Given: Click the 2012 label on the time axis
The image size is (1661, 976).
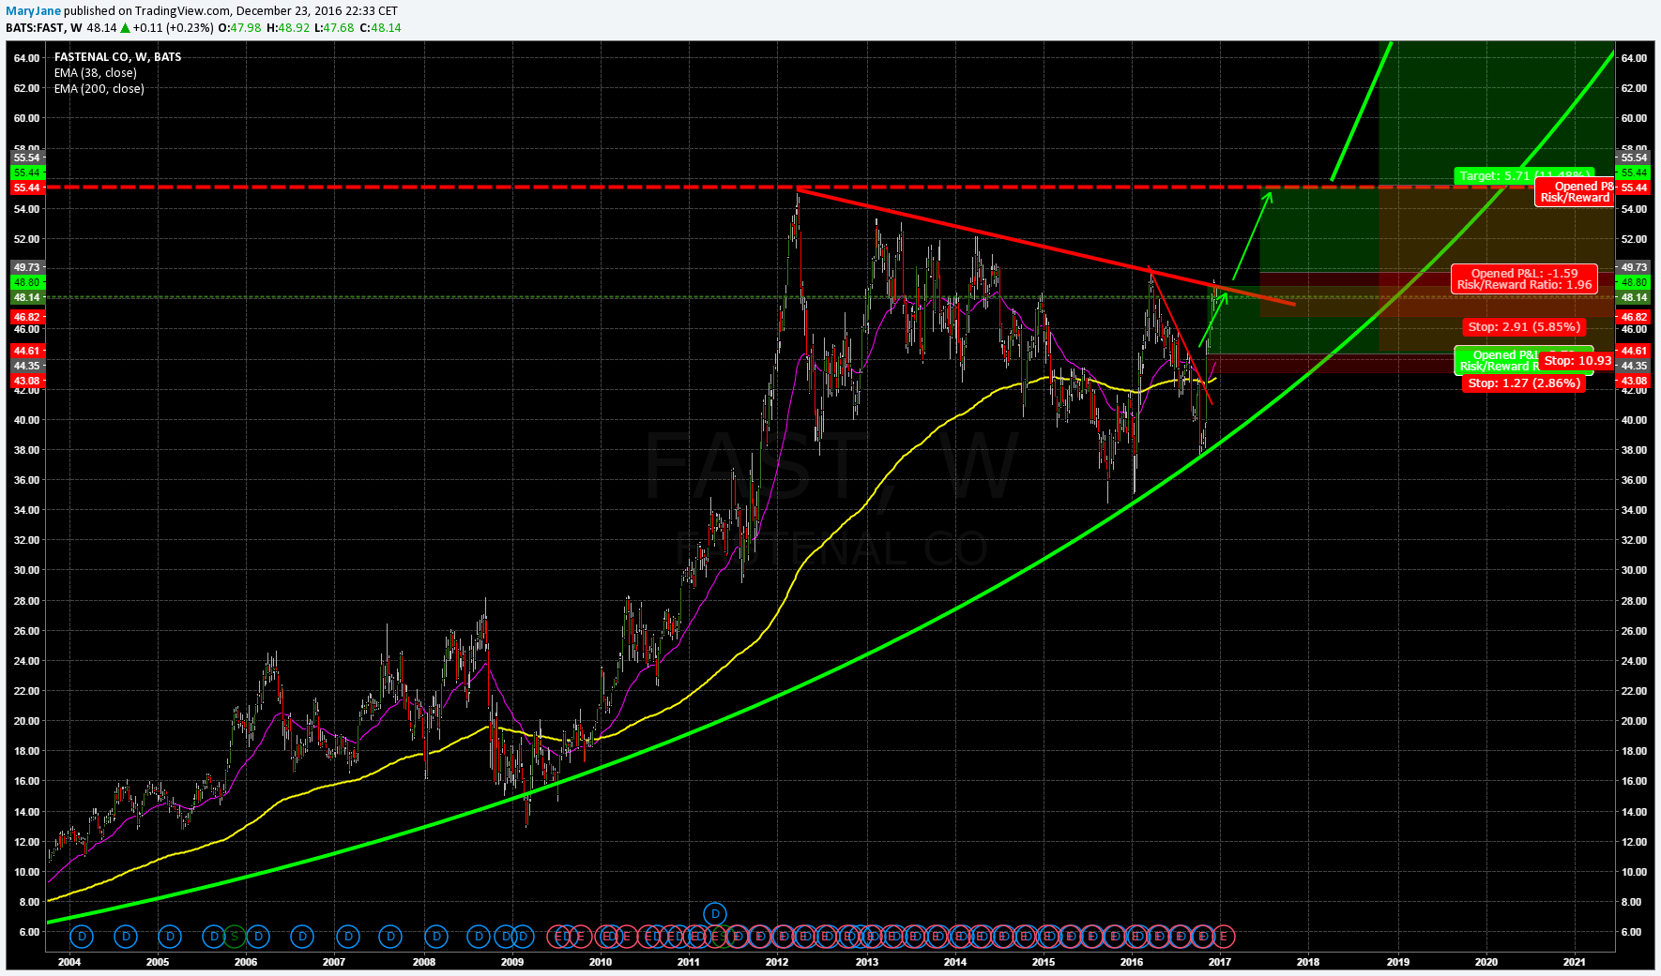Looking at the screenshot, I should coord(777,962).
